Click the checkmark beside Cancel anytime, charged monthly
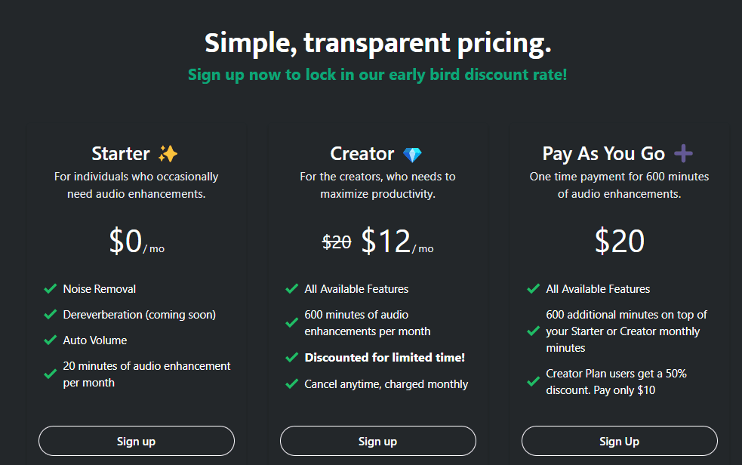 point(292,383)
